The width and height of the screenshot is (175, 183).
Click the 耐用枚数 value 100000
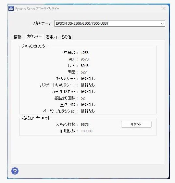[x=87, y=131]
